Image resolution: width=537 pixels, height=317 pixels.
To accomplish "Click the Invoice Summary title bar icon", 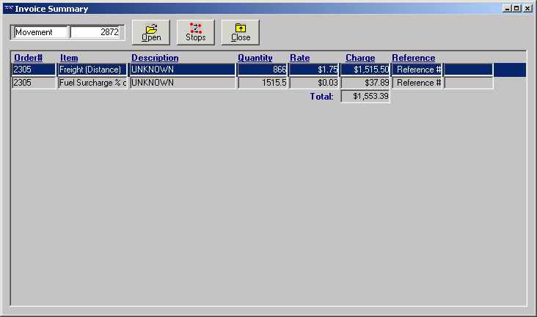I will [x=9, y=9].
